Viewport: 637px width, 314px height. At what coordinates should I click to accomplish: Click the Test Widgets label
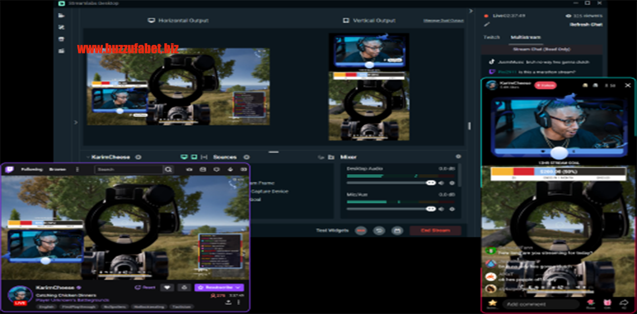(x=332, y=231)
